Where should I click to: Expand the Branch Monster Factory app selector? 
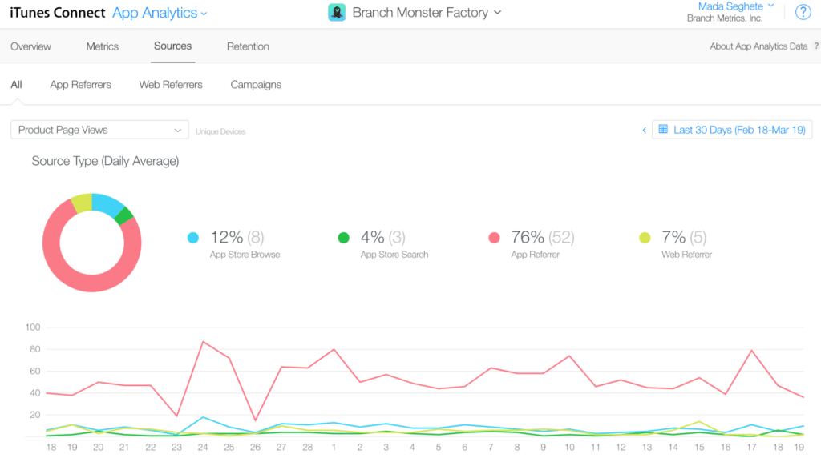[497, 13]
